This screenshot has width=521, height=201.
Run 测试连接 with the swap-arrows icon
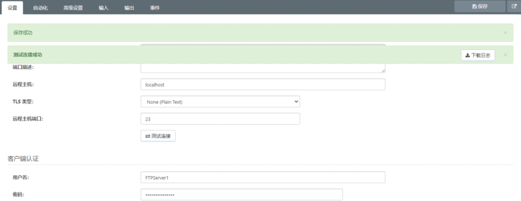tap(158, 136)
